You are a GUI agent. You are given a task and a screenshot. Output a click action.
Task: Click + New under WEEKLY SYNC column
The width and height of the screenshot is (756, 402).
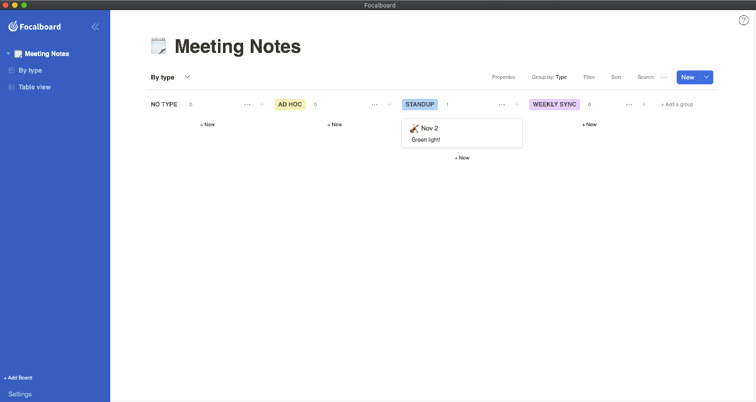[x=589, y=125]
